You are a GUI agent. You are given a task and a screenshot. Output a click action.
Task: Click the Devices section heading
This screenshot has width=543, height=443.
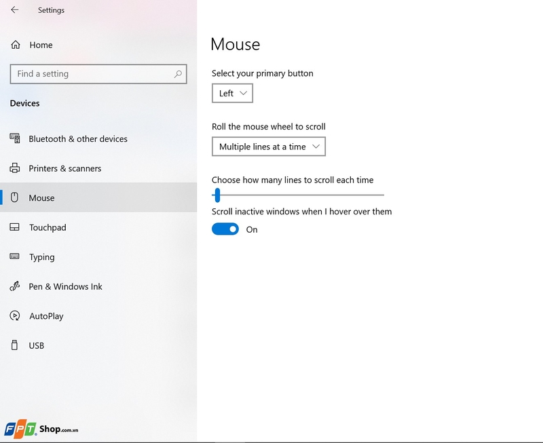24,103
